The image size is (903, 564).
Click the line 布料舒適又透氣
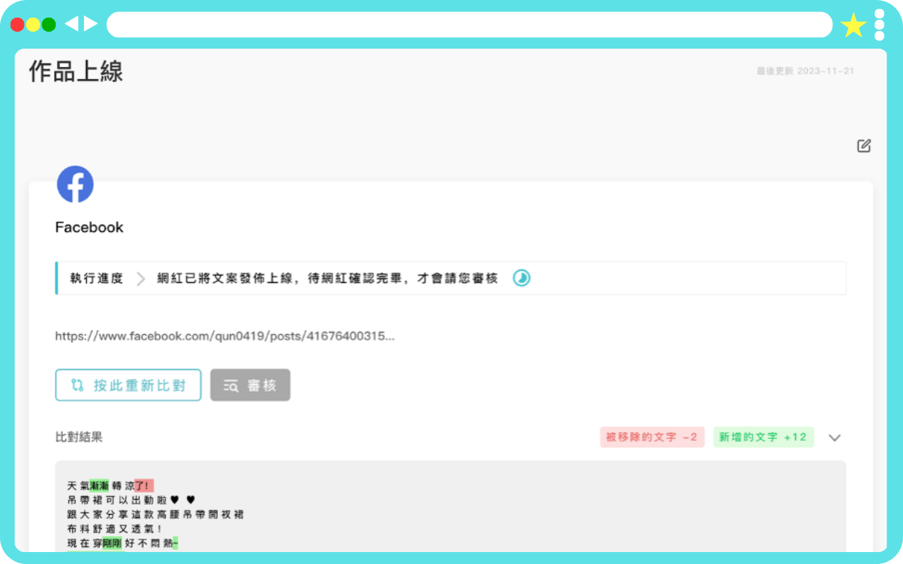[x=115, y=529]
